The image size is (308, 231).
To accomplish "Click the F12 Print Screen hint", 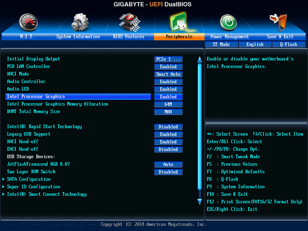I will tap(255, 202).
